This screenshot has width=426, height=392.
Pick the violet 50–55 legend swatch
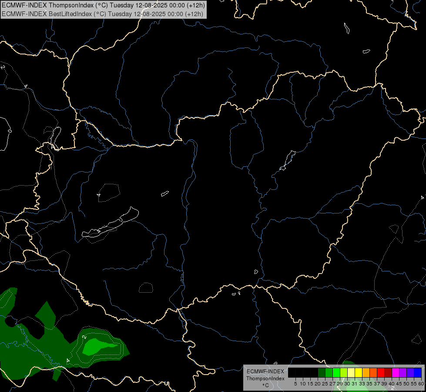(x=410, y=372)
